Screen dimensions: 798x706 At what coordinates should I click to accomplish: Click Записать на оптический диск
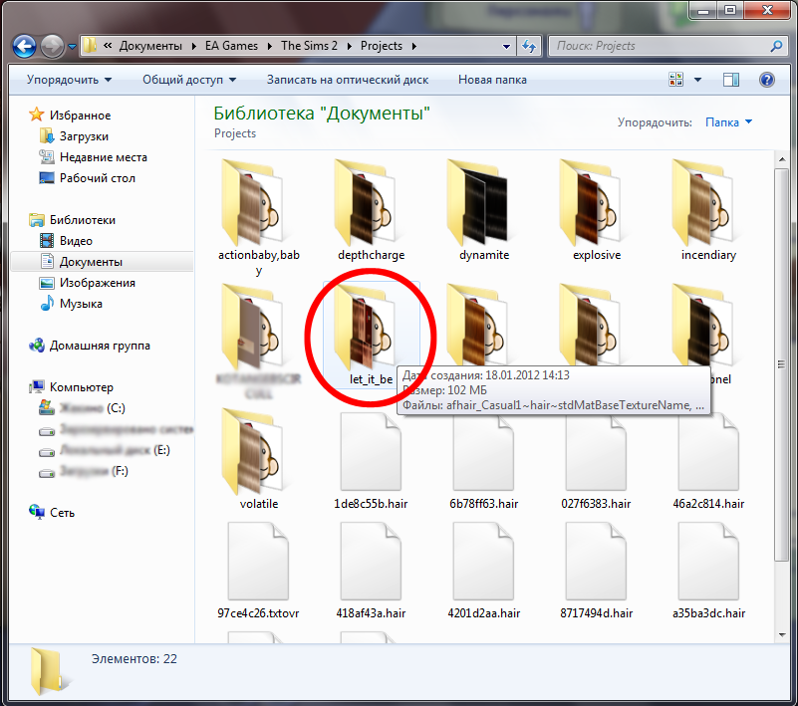tap(347, 80)
